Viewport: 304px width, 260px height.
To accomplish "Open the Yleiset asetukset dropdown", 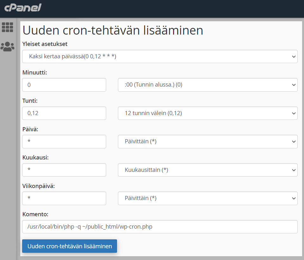I will [x=160, y=56].
